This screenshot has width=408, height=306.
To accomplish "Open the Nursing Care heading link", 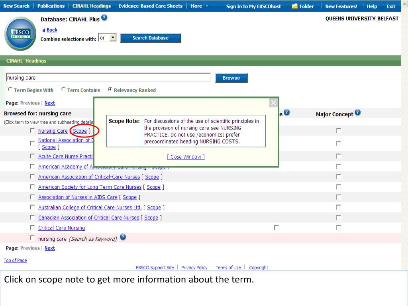I will click(53, 131).
